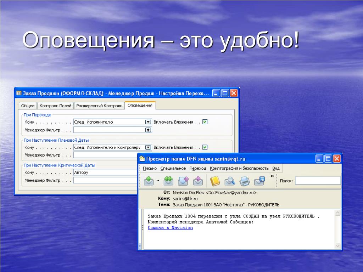Viewport: 363px width, 272px height.
Task: Click Менеджер Фильтр field under Плановой Даты
Action: pyautogui.click(x=105, y=155)
